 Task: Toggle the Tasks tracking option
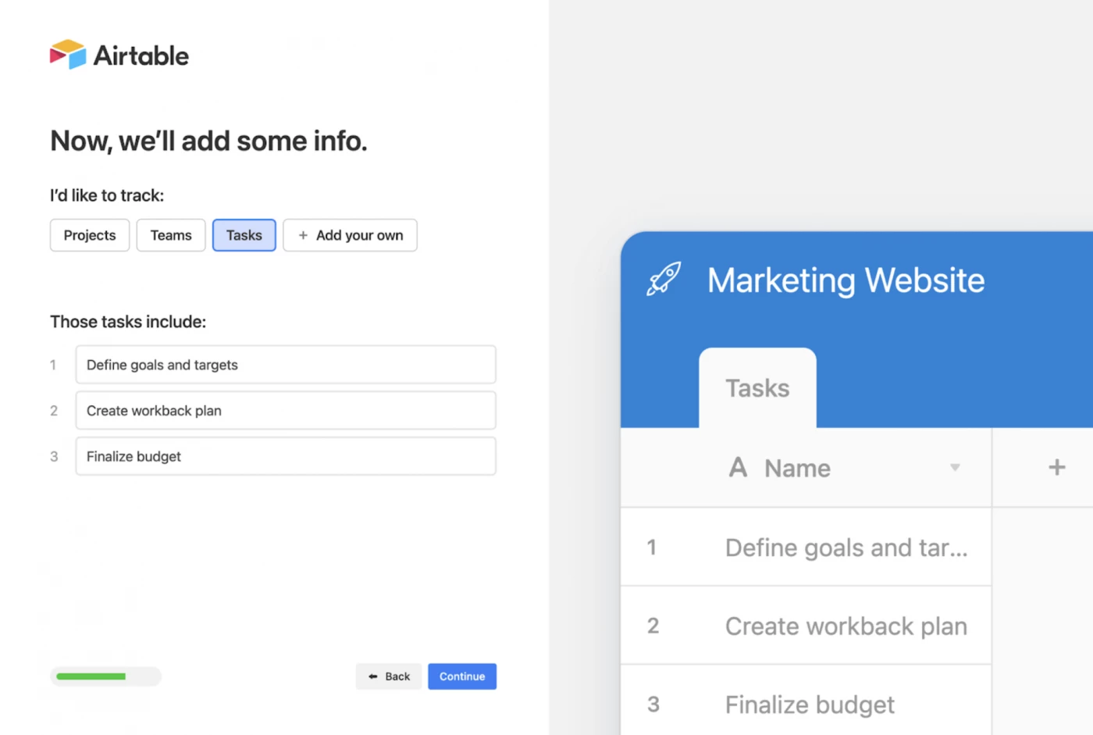pos(244,235)
